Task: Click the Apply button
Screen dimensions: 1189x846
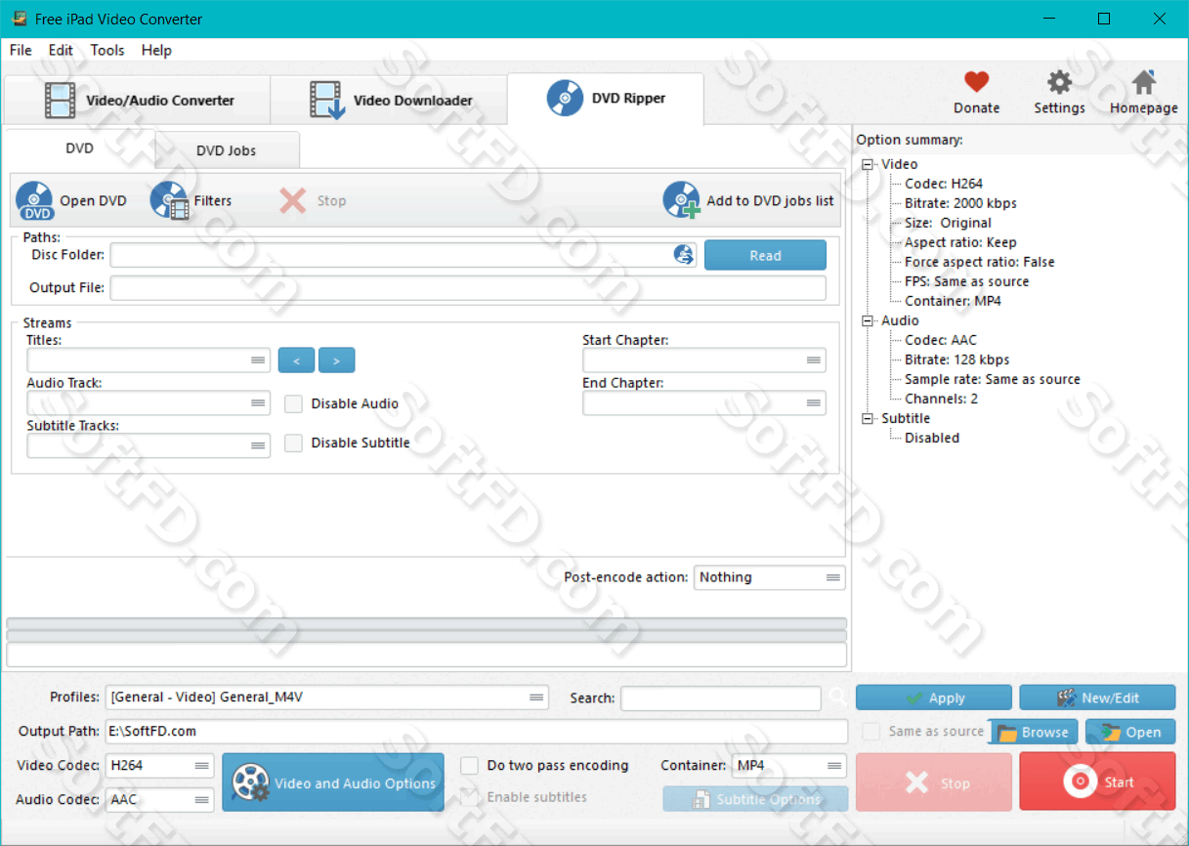Action: (934, 698)
